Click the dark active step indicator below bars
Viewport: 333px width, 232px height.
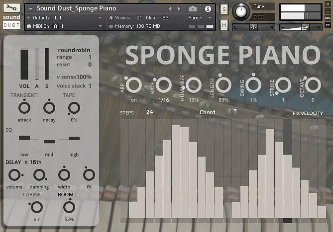pyautogui.click(x=287, y=221)
